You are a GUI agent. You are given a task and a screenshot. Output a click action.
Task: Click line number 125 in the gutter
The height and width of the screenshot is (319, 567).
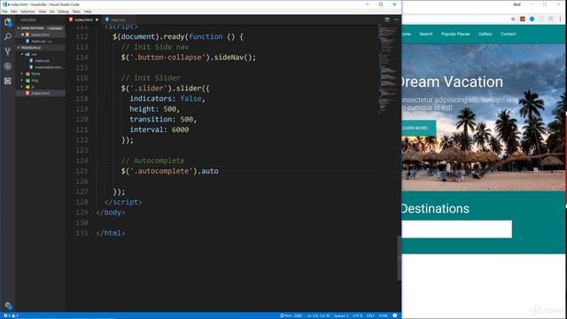point(82,171)
